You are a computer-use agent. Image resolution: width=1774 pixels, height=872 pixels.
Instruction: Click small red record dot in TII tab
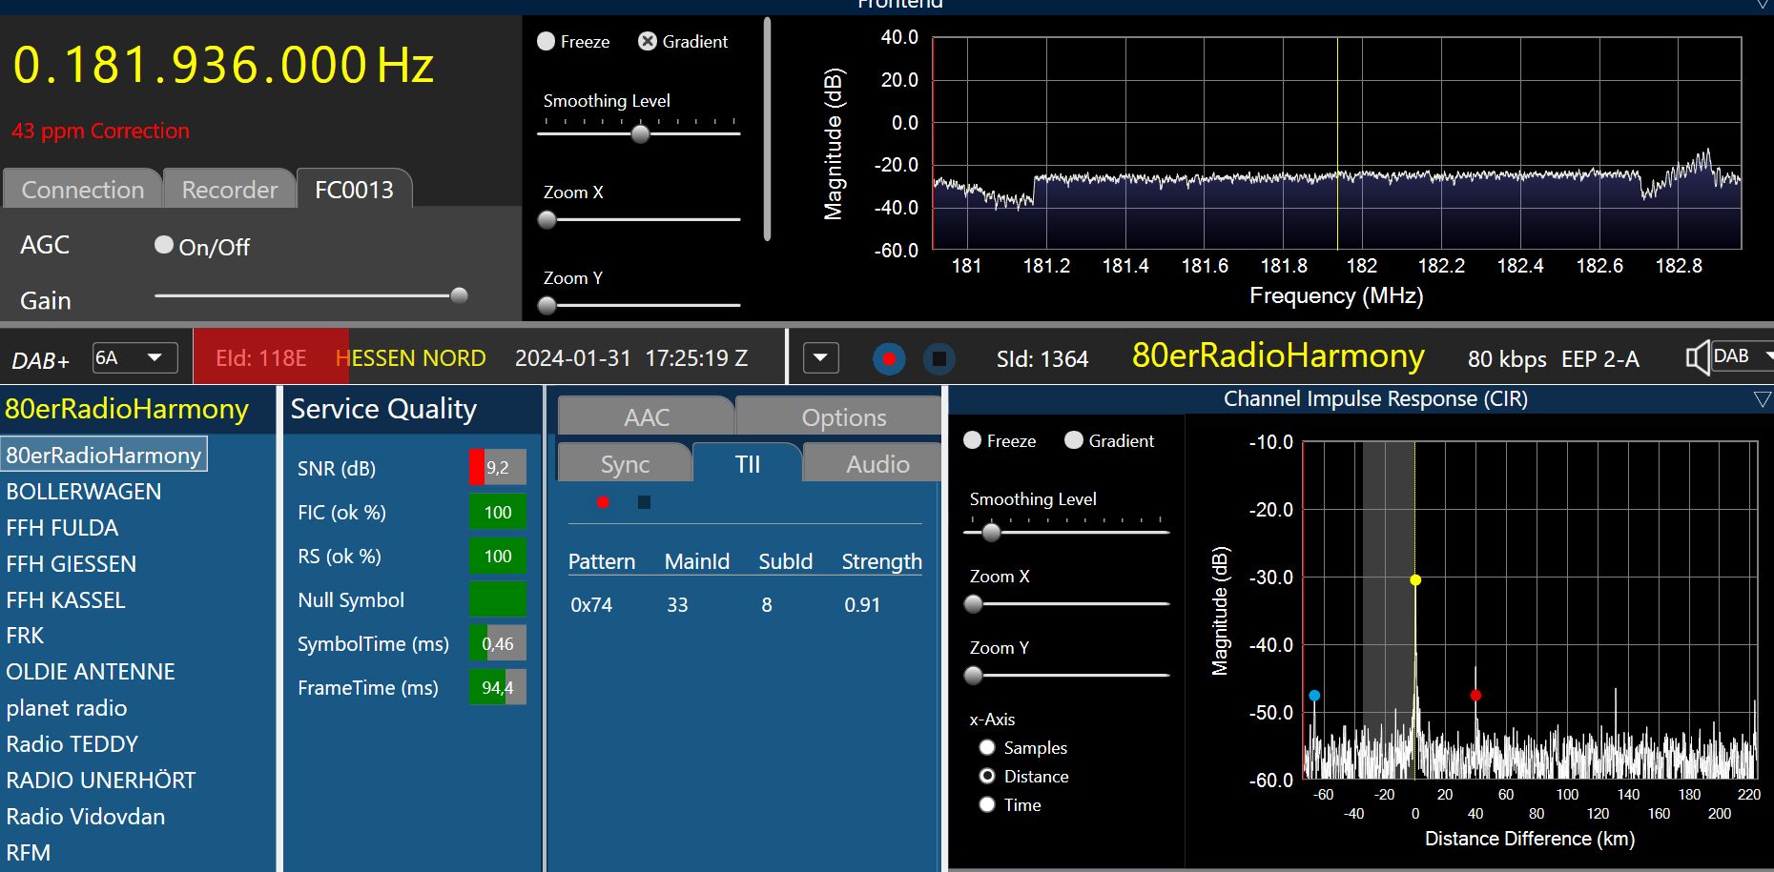pyautogui.click(x=603, y=502)
